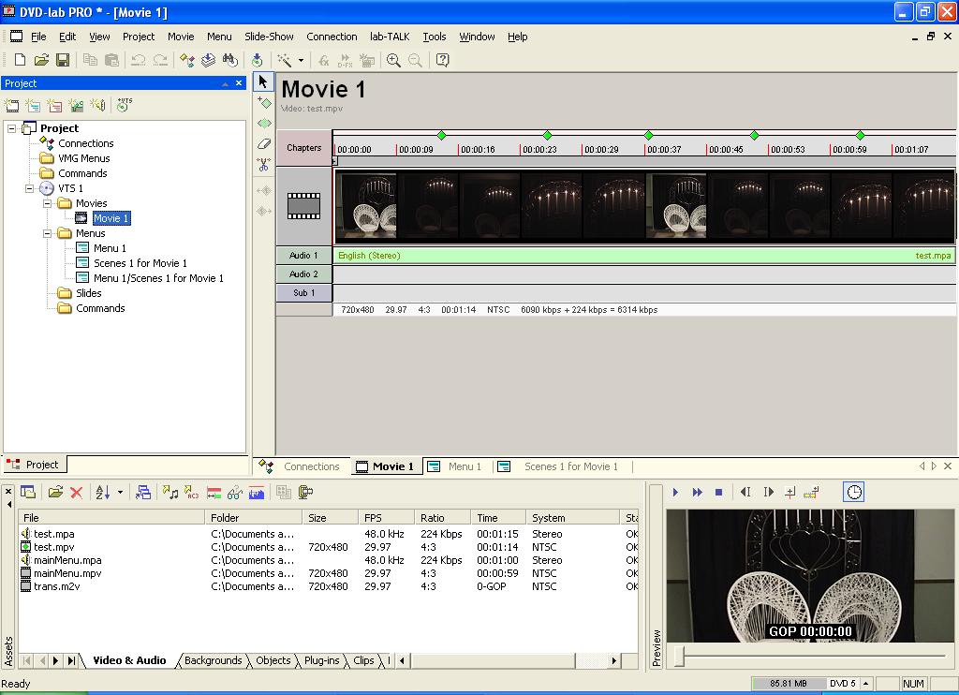Fast forward the preview
Image resolution: width=959 pixels, height=695 pixels.
pos(697,493)
